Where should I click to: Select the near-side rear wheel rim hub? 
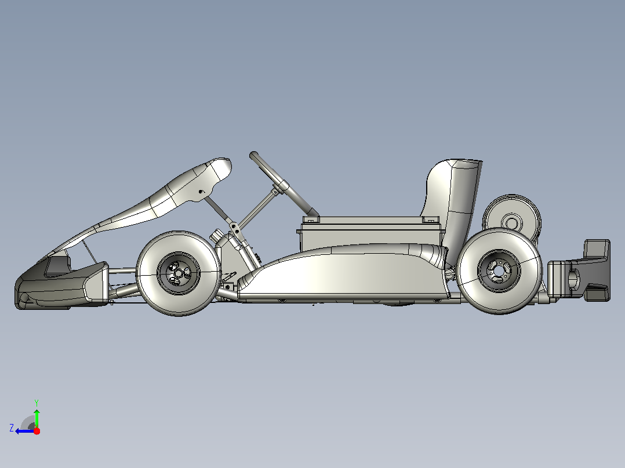499,271
